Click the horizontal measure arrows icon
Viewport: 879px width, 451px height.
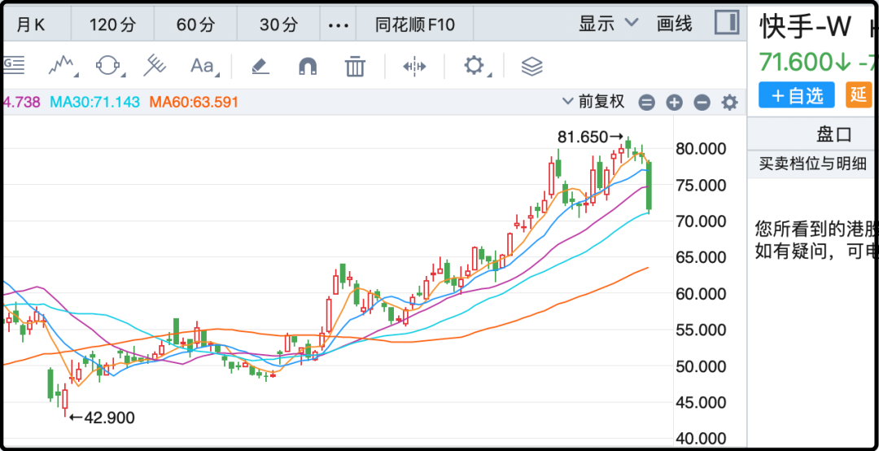415,66
